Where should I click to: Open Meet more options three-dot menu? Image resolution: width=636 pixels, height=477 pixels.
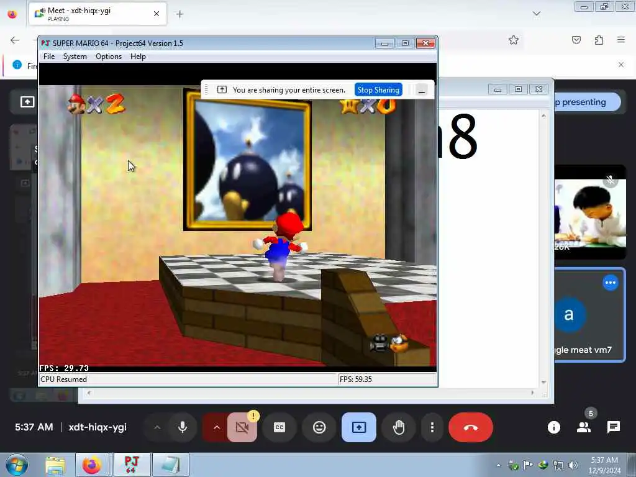[x=432, y=427]
